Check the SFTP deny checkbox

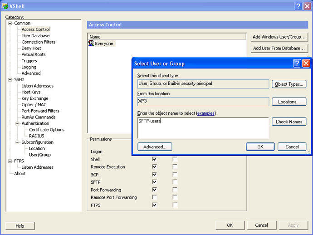(175, 182)
